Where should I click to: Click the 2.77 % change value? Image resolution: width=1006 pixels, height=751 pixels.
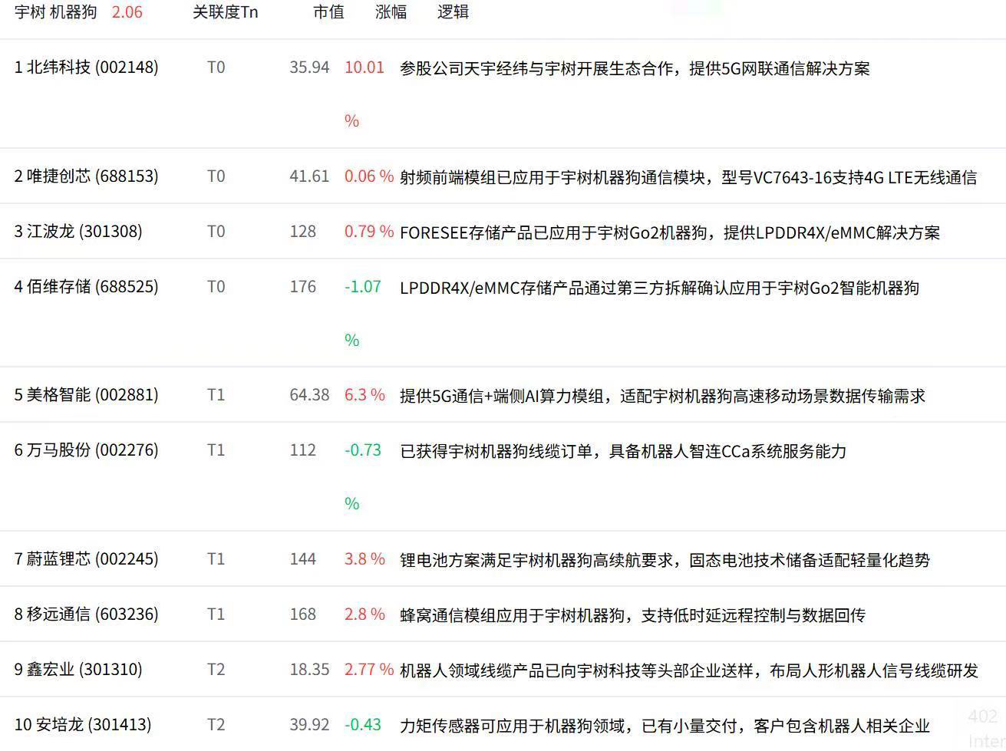tap(369, 670)
